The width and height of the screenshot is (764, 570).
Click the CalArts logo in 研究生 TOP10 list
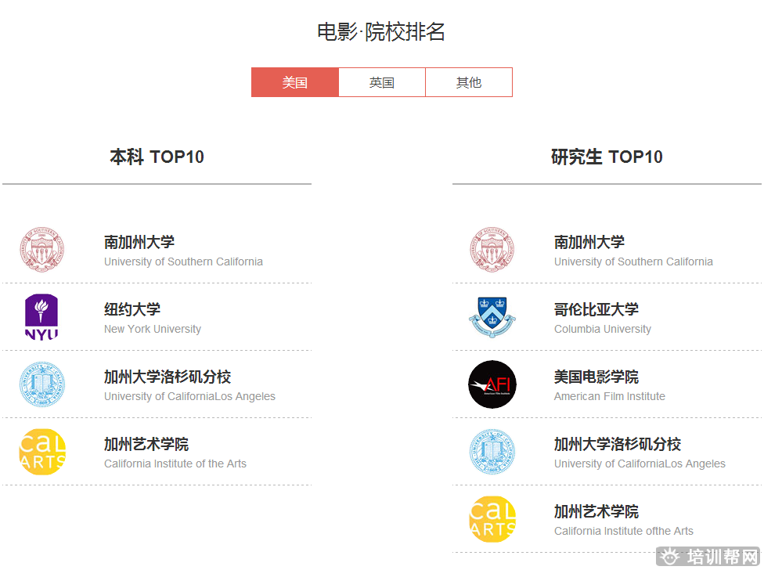tap(492, 519)
